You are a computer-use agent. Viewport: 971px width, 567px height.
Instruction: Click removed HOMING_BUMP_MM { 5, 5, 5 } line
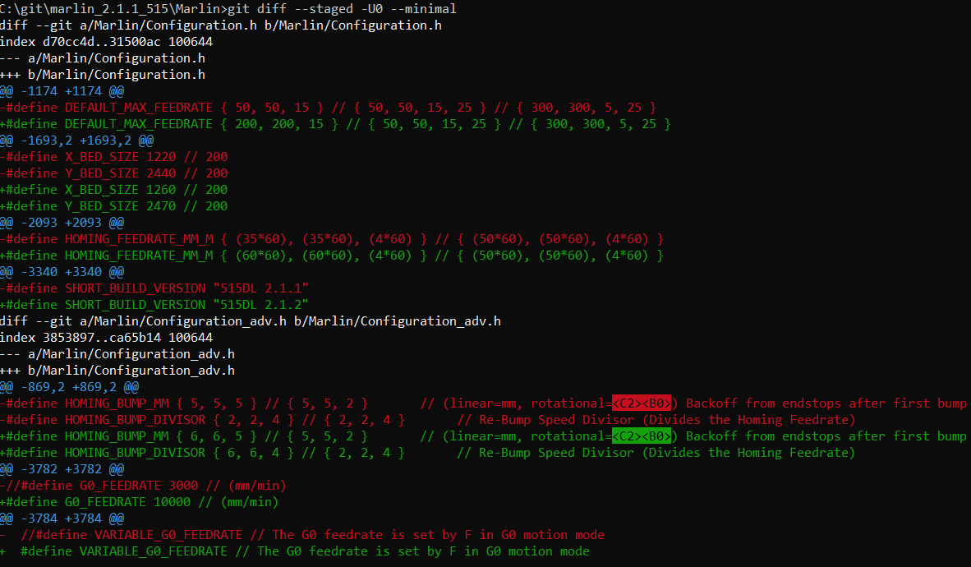coord(483,403)
